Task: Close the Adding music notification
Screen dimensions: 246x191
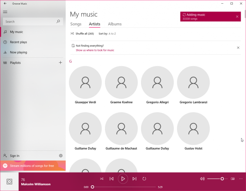Action: coord(237,16)
